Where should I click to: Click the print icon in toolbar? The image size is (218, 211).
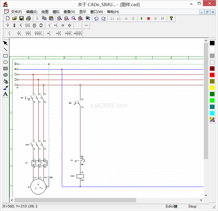28,18
